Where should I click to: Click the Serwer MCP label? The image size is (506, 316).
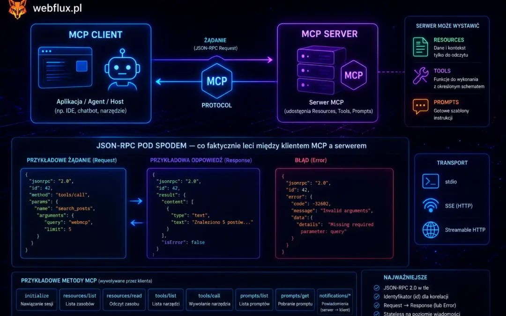pyautogui.click(x=326, y=102)
